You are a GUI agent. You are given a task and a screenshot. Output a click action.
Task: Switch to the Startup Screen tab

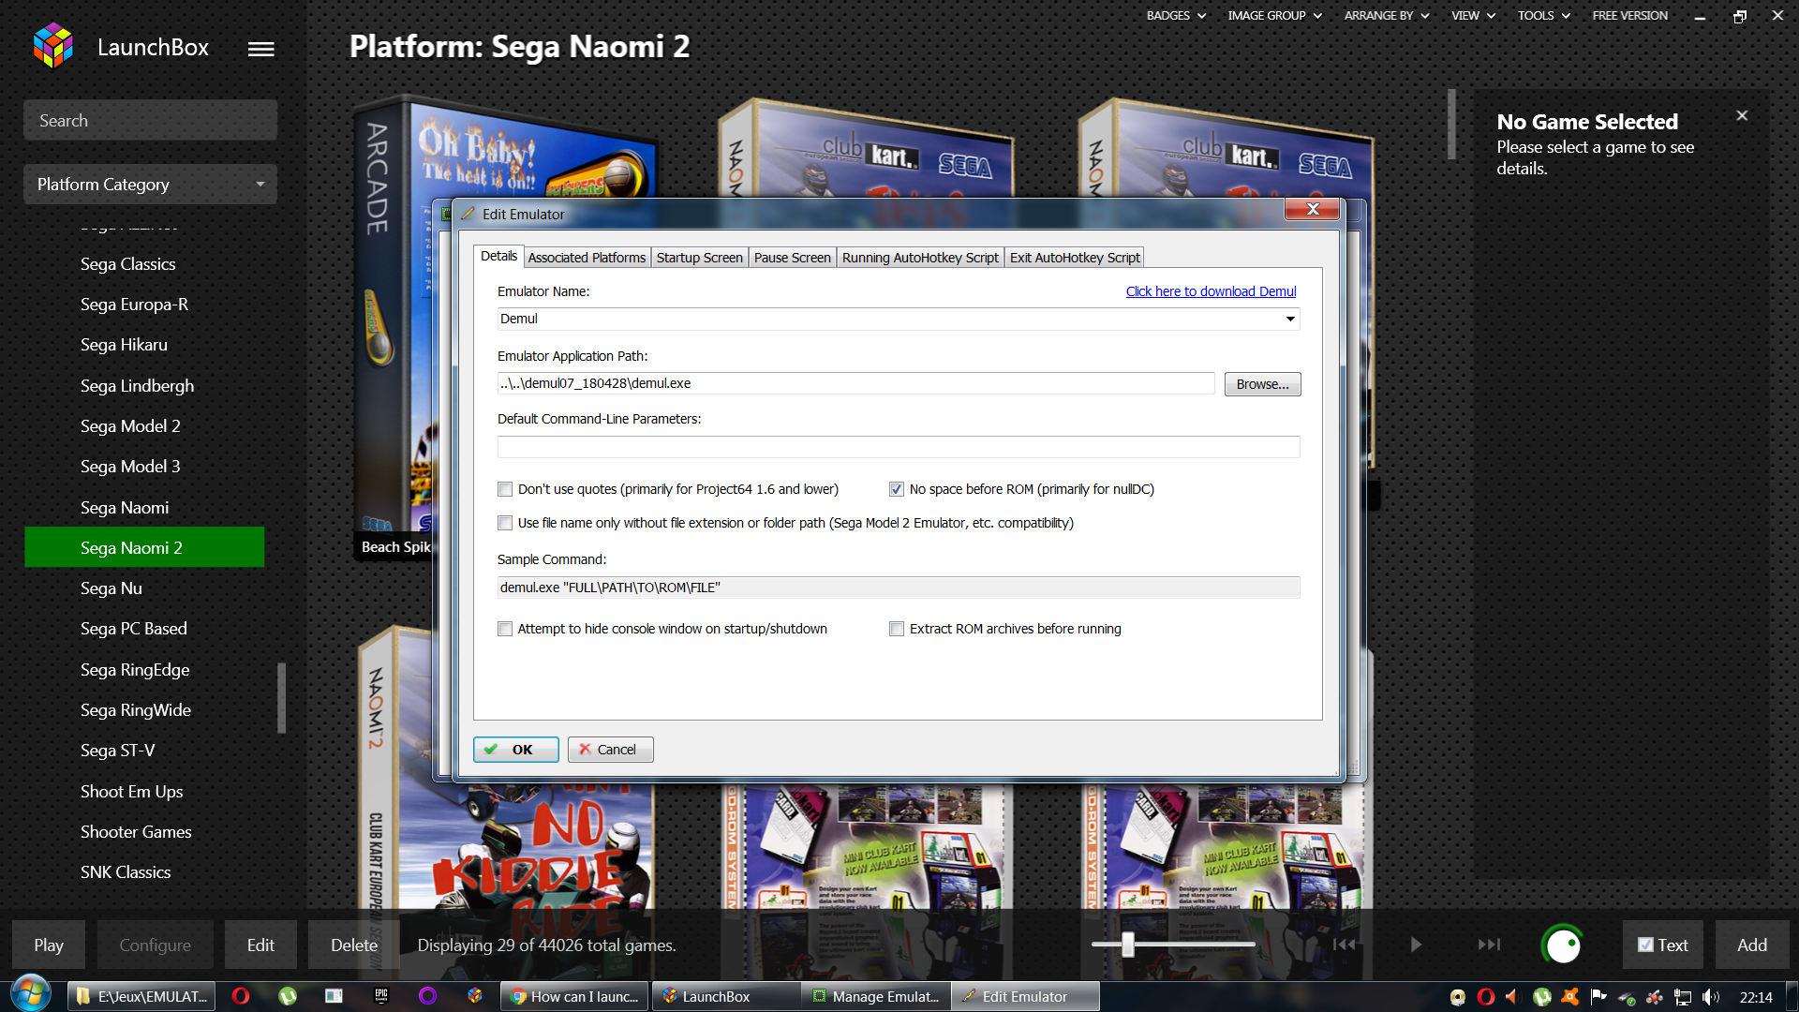[699, 258]
